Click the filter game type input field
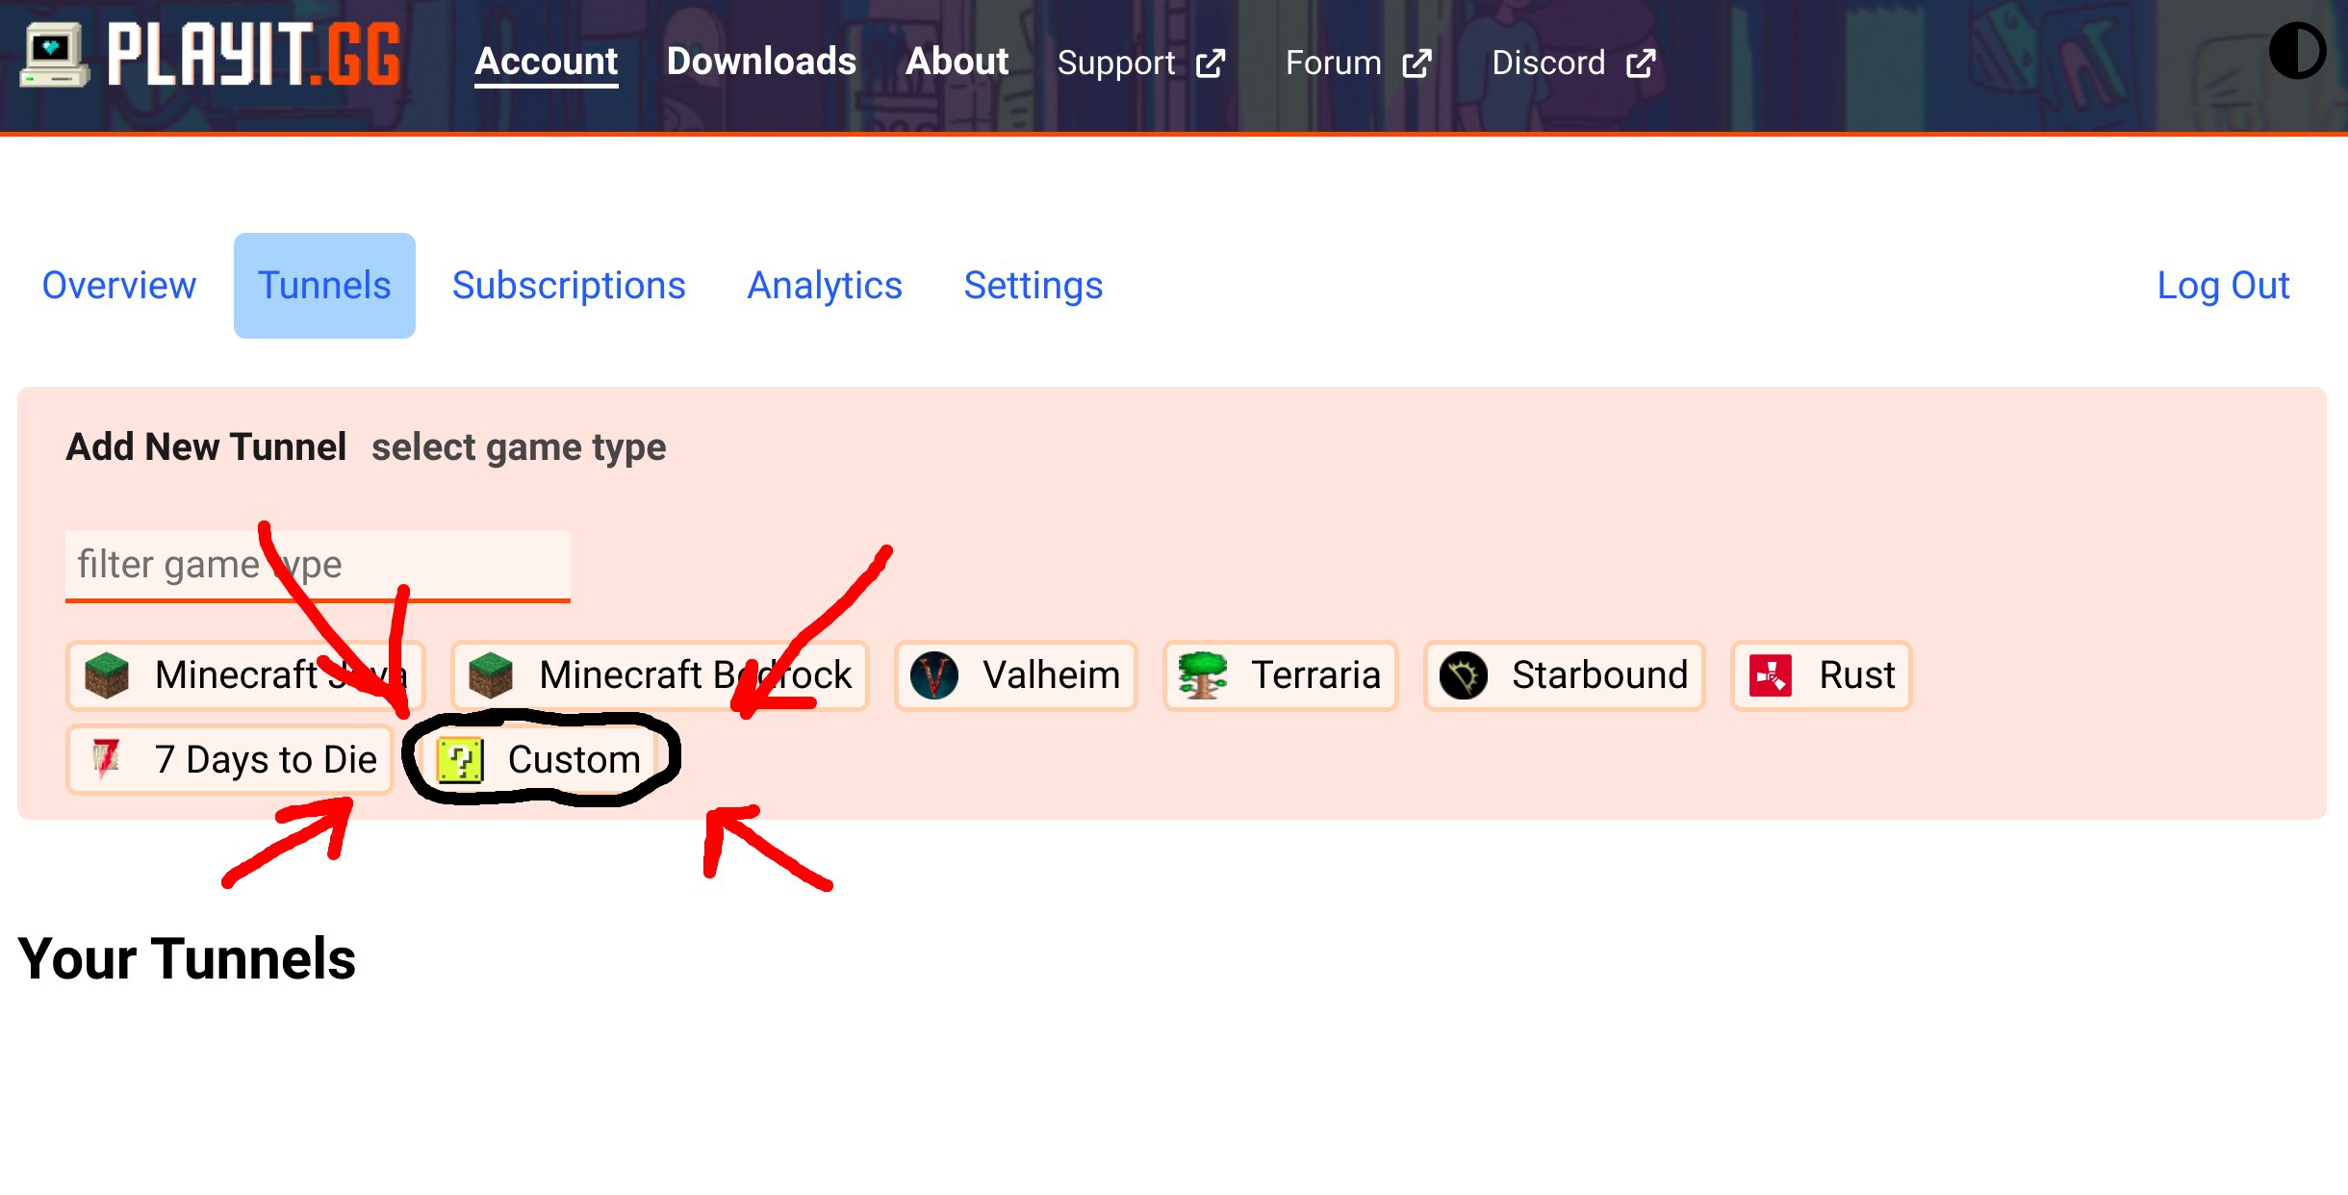The width and height of the screenshot is (2348, 1195). 318,565
